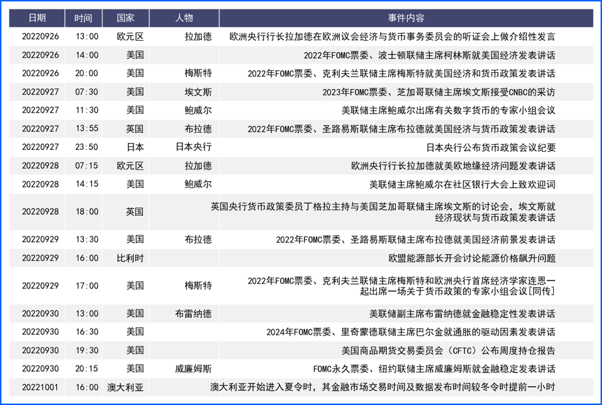The width and height of the screenshot is (602, 405).
Task: Select the 14:15 time cell
Action: tap(87, 184)
